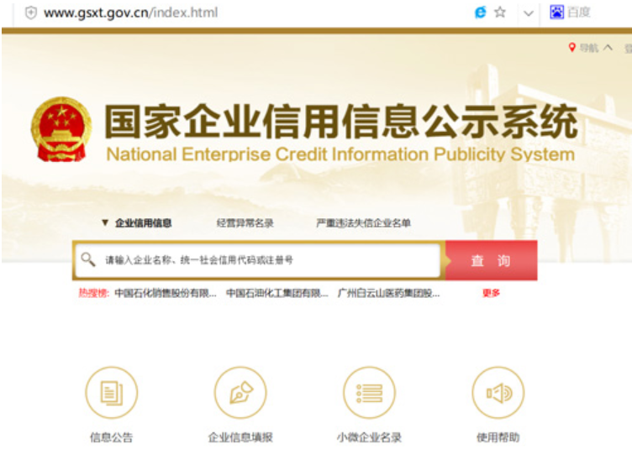Click the IE compatibility mode icon

(x=481, y=13)
